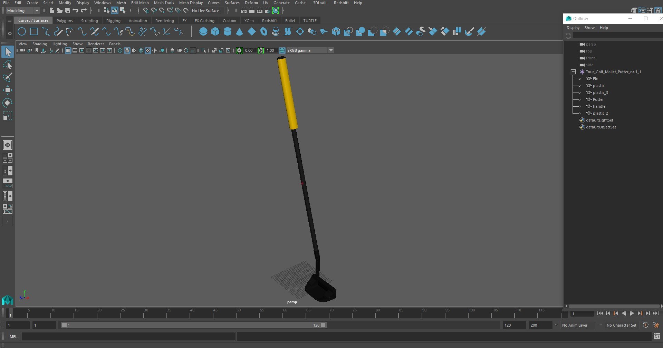Toggle smooth shade all in viewport
This screenshot has height=348, width=663.
coord(127,50)
